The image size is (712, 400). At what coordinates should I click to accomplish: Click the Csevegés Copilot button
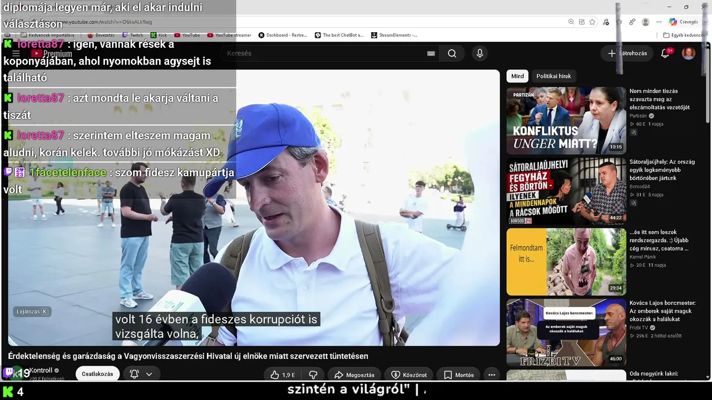click(x=684, y=22)
